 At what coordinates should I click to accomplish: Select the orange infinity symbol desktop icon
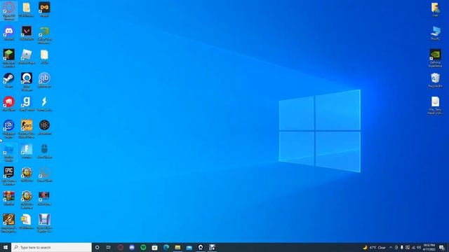click(x=44, y=9)
